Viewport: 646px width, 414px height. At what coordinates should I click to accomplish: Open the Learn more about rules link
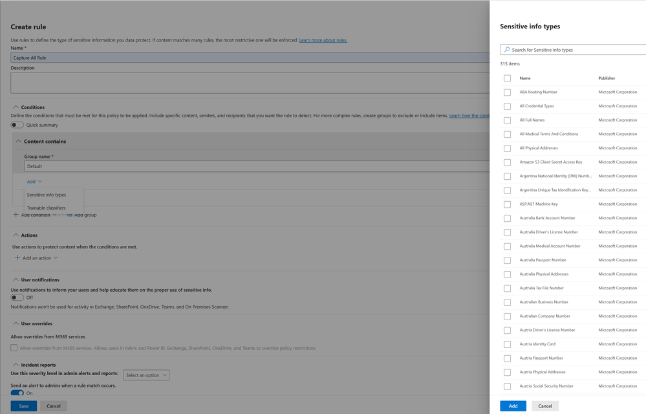323,40
